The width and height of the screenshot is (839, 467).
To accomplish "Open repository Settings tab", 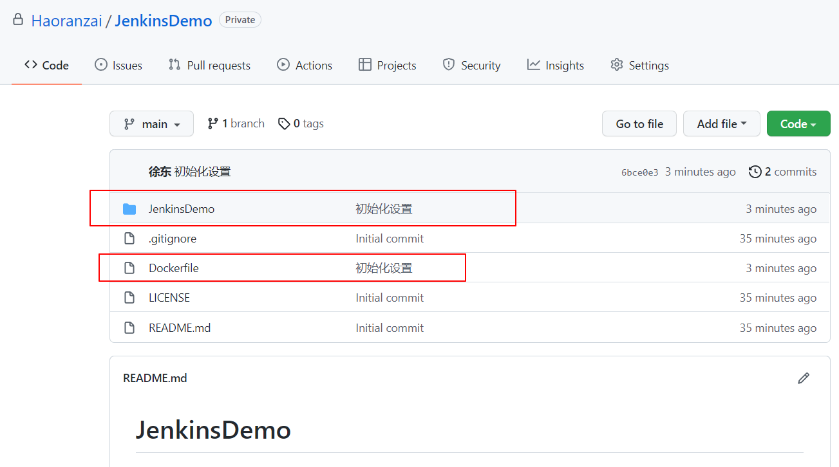I will tap(639, 65).
